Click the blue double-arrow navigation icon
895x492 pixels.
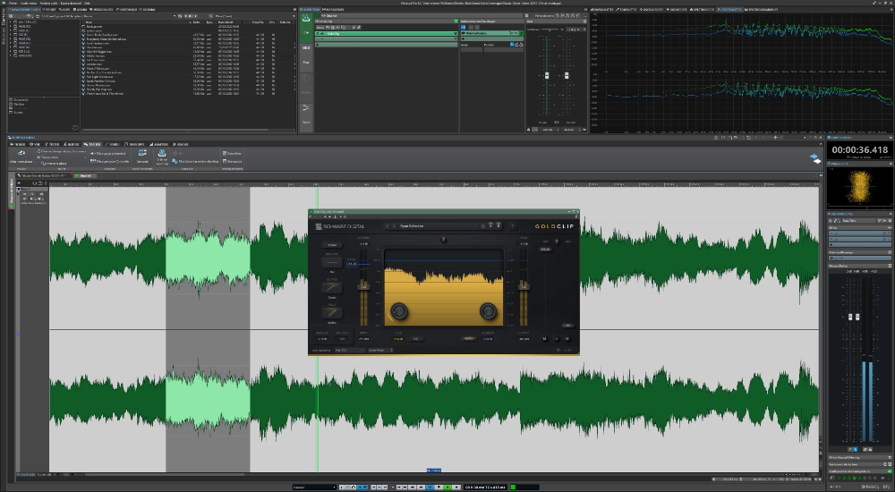coord(815,158)
